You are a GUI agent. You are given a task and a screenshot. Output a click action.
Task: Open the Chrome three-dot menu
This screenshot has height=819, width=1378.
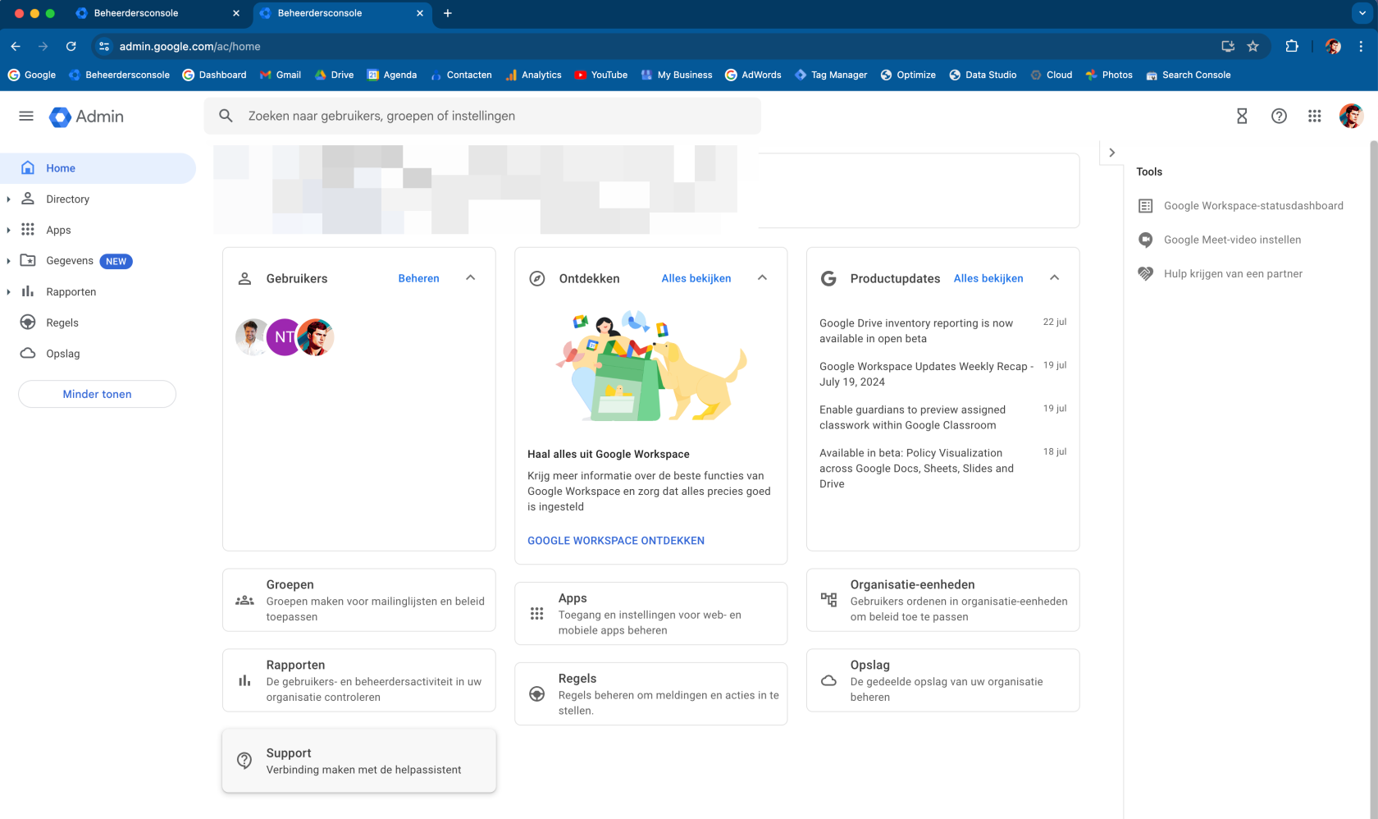click(1361, 47)
